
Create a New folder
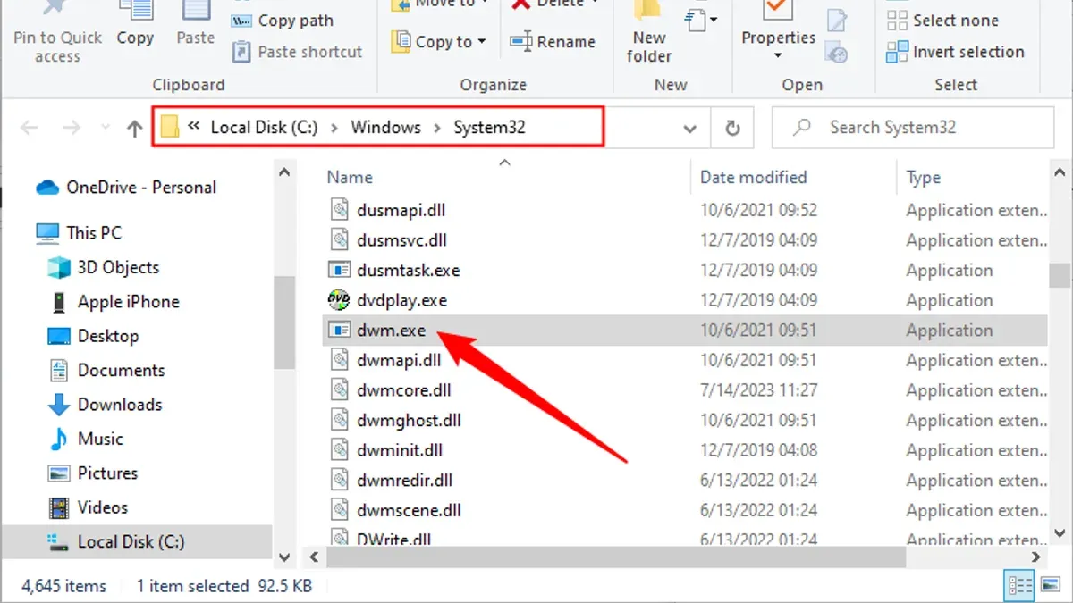click(649, 33)
